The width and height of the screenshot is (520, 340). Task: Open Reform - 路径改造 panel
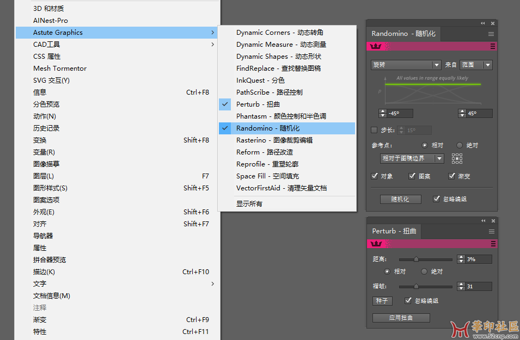coord(287,152)
